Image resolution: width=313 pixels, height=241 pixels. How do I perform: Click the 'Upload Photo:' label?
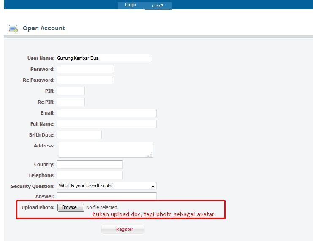tap(38, 207)
